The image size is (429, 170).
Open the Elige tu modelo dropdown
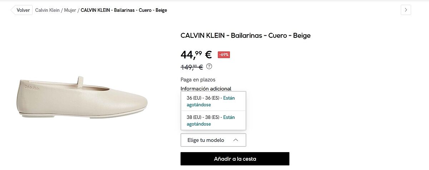click(x=213, y=140)
